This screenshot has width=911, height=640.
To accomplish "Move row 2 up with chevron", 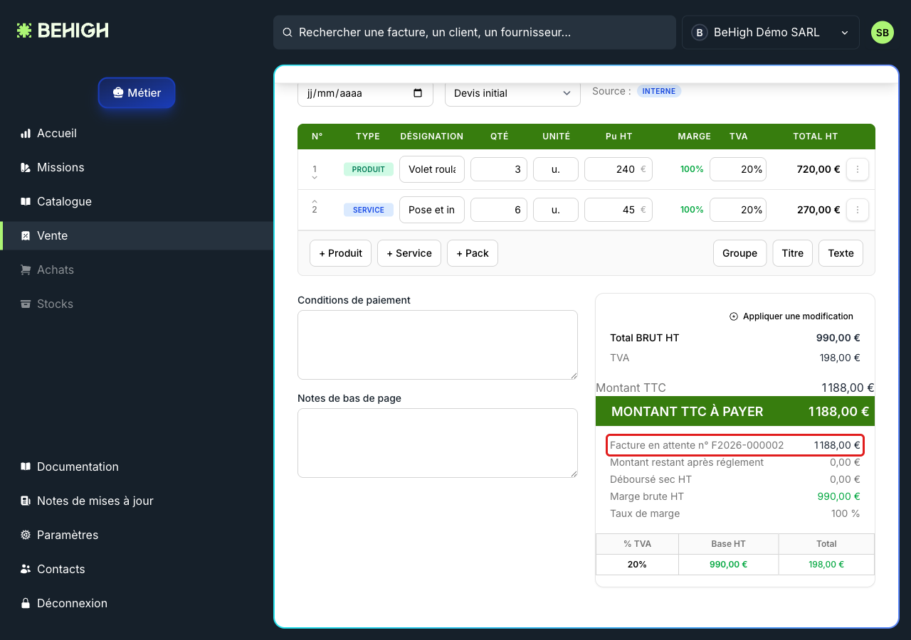I will point(315,201).
